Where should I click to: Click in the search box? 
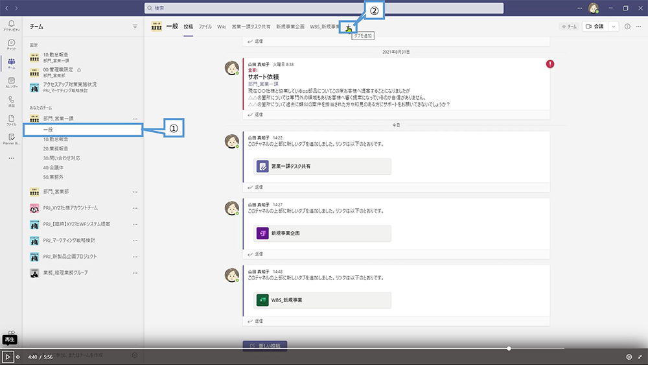(324, 8)
